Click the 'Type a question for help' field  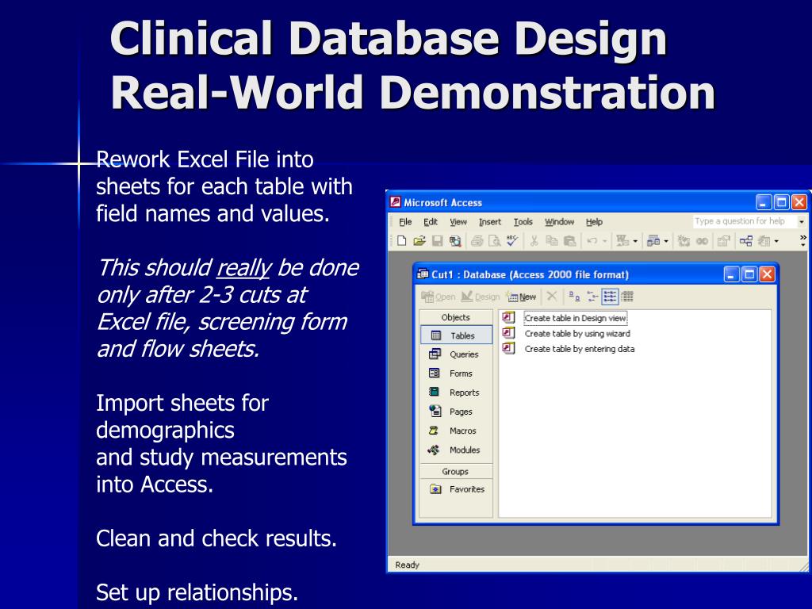[744, 221]
